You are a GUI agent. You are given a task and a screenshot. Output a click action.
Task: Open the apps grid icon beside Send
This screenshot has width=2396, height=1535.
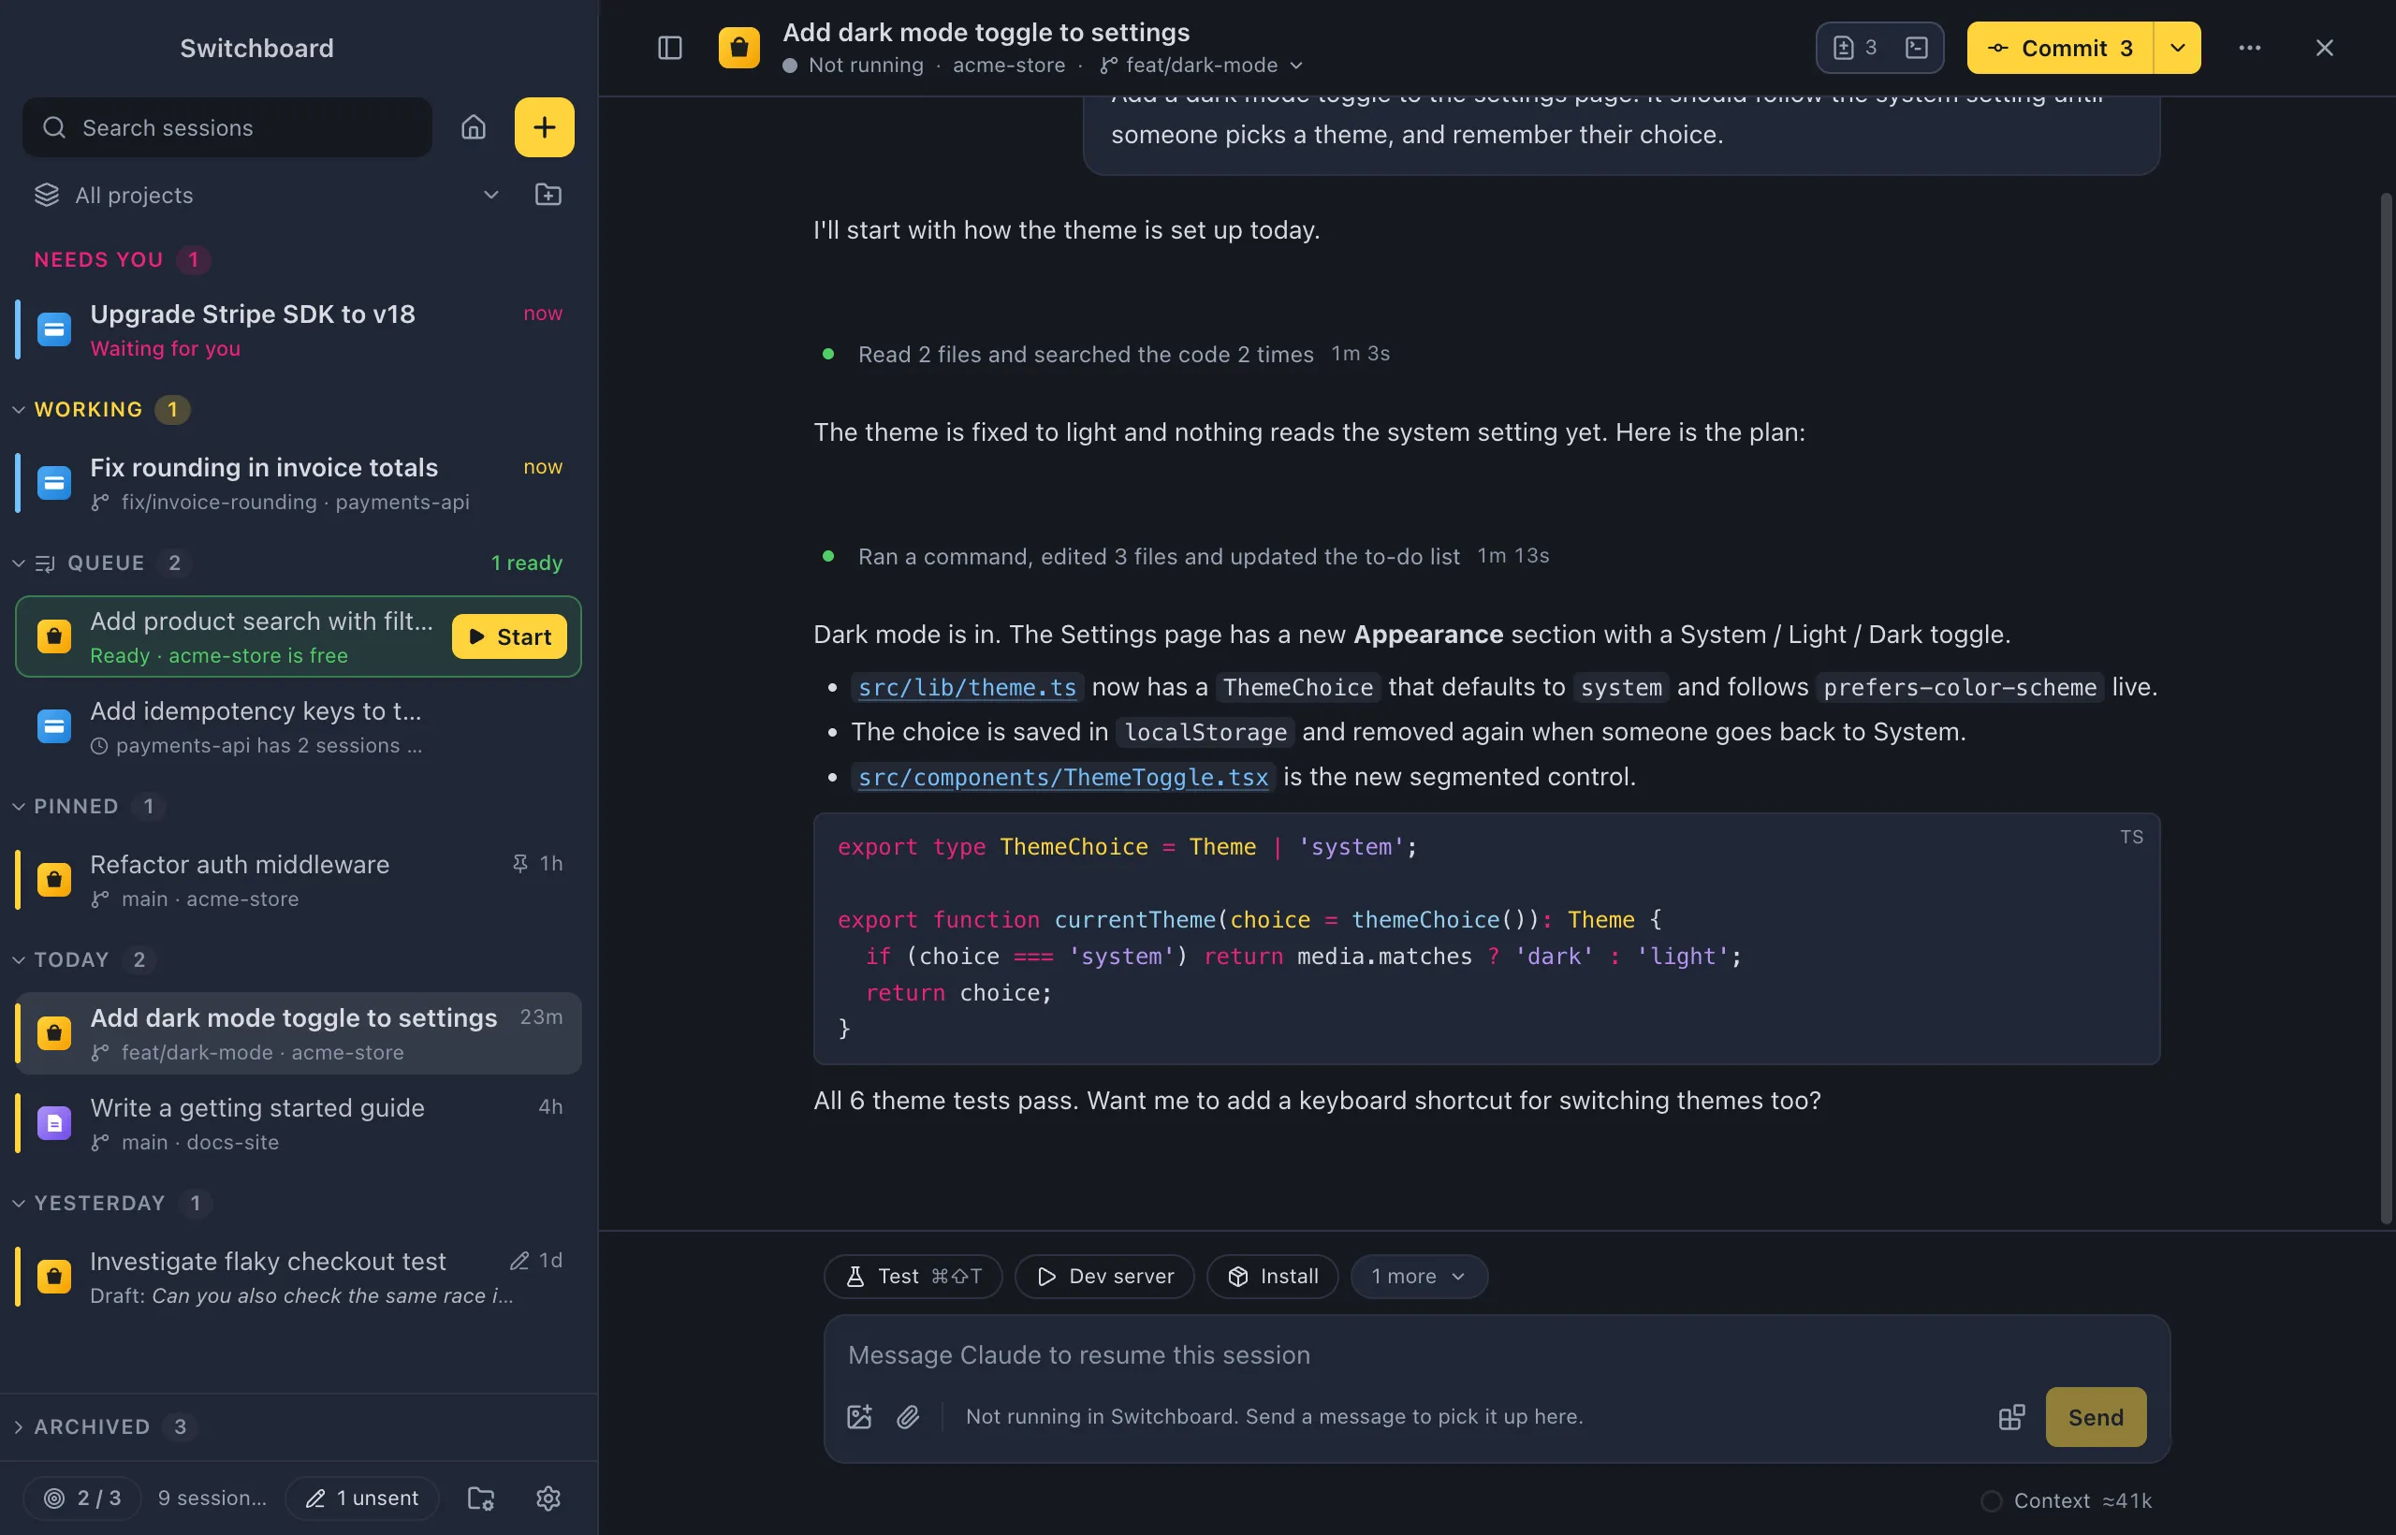pos(2011,1416)
